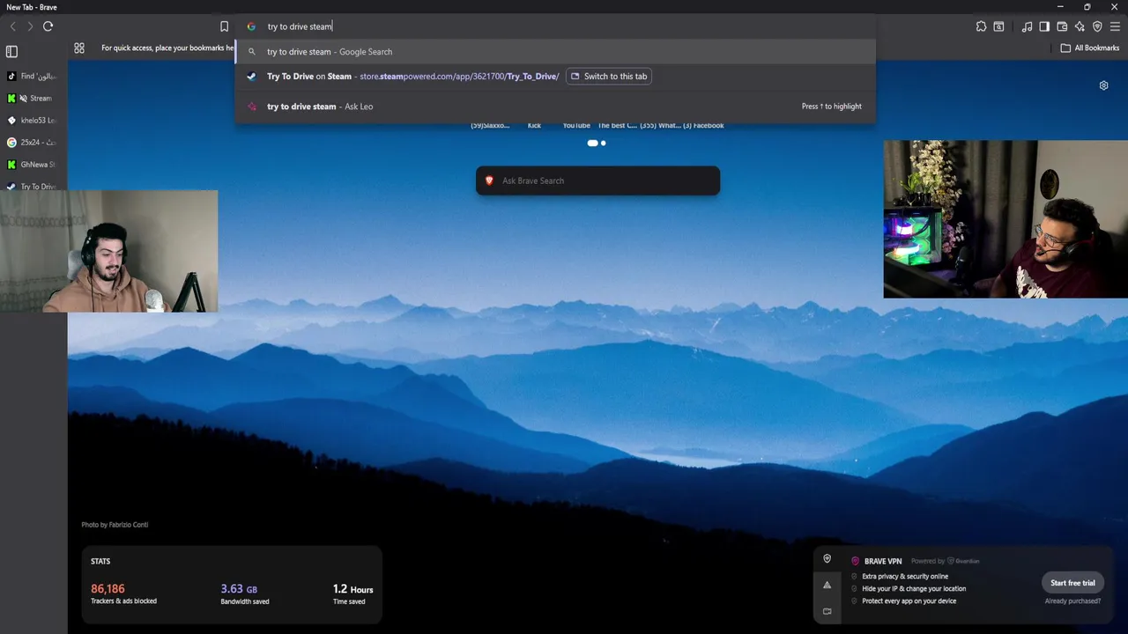Switch to the Google '25x24' tab
The width and height of the screenshot is (1128, 634).
pos(33,143)
